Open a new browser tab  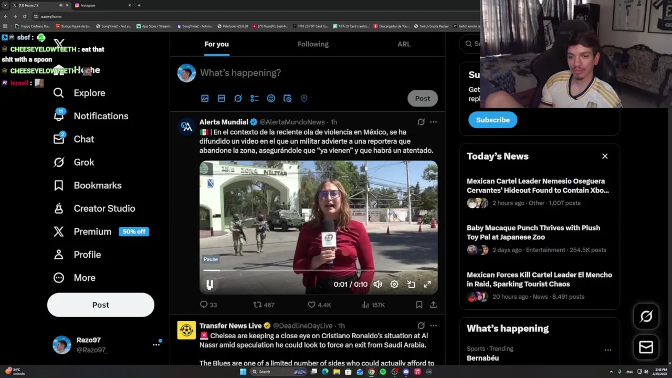pos(139,5)
